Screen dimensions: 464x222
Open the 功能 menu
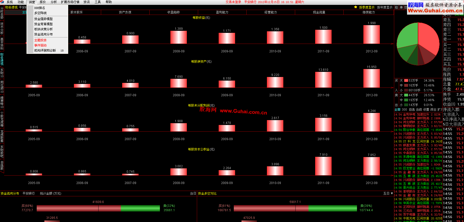click(21, 2)
